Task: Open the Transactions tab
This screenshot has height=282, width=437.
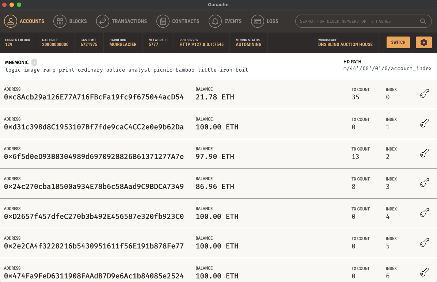Action: click(x=122, y=21)
